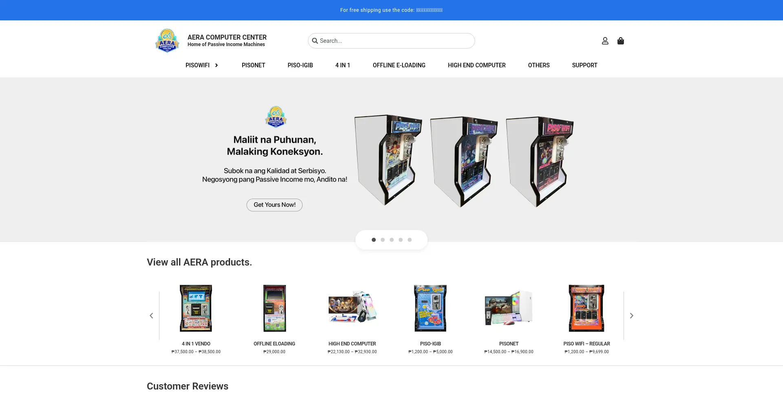Go to previous products with left arrow
The image size is (783, 405).
point(151,316)
